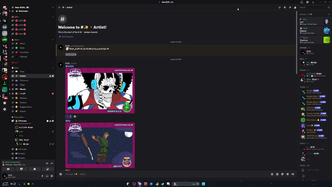The image size is (332, 187).
Task: Open the soundboard button
Action: [48, 169]
